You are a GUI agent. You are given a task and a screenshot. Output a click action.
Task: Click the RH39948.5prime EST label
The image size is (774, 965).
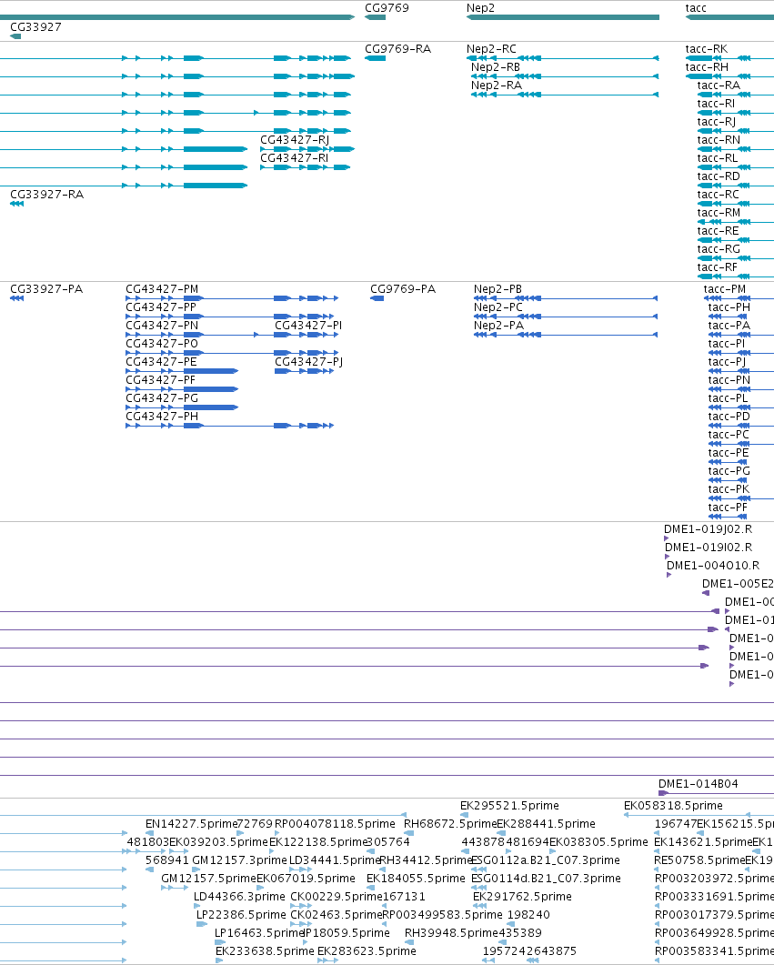451,932
